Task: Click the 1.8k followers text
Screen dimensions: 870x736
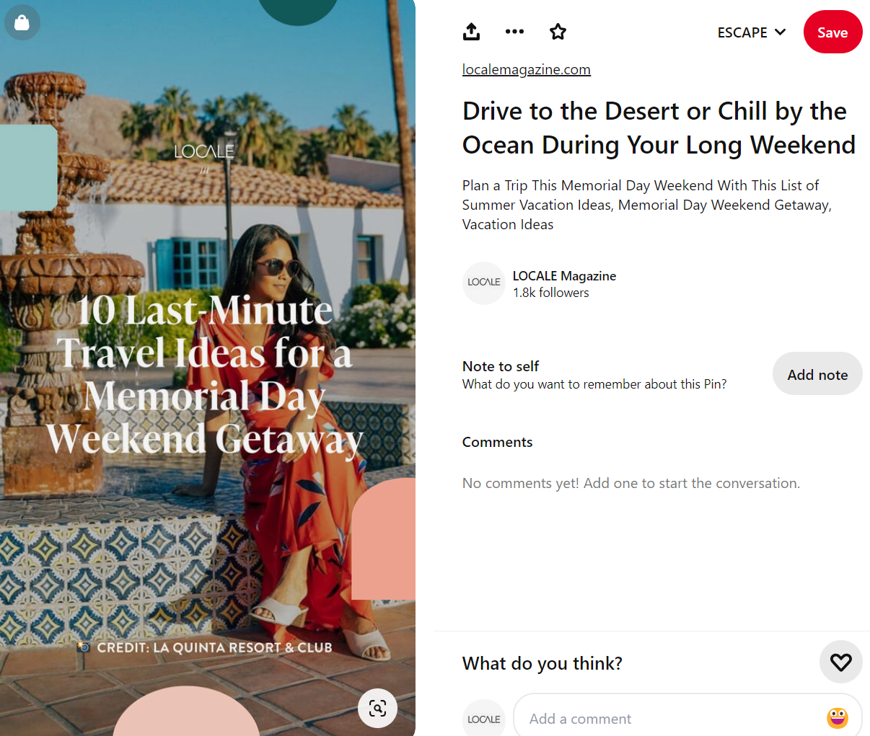Action: pyautogui.click(x=550, y=293)
